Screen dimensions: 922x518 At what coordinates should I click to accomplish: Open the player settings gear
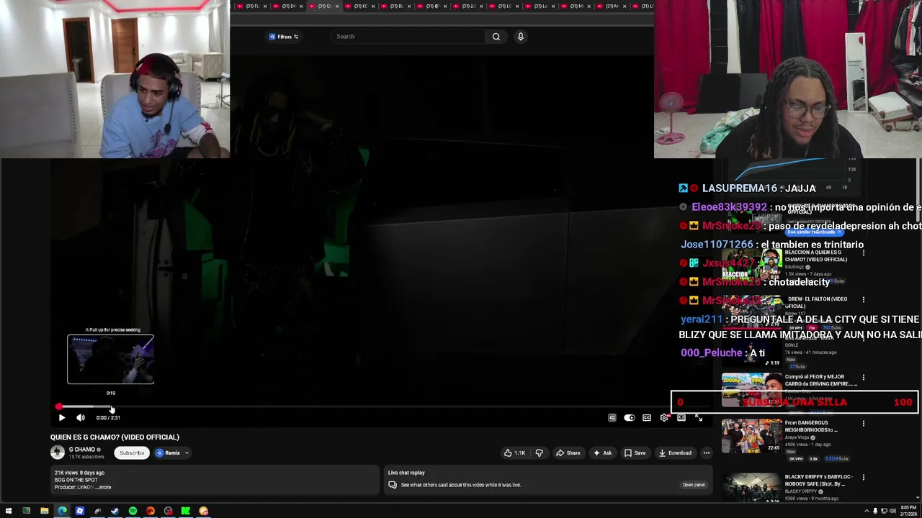[x=664, y=417]
